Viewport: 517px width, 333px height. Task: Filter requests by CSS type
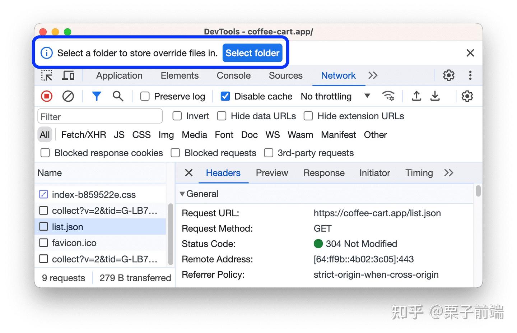pyautogui.click(x=141, y=135)
